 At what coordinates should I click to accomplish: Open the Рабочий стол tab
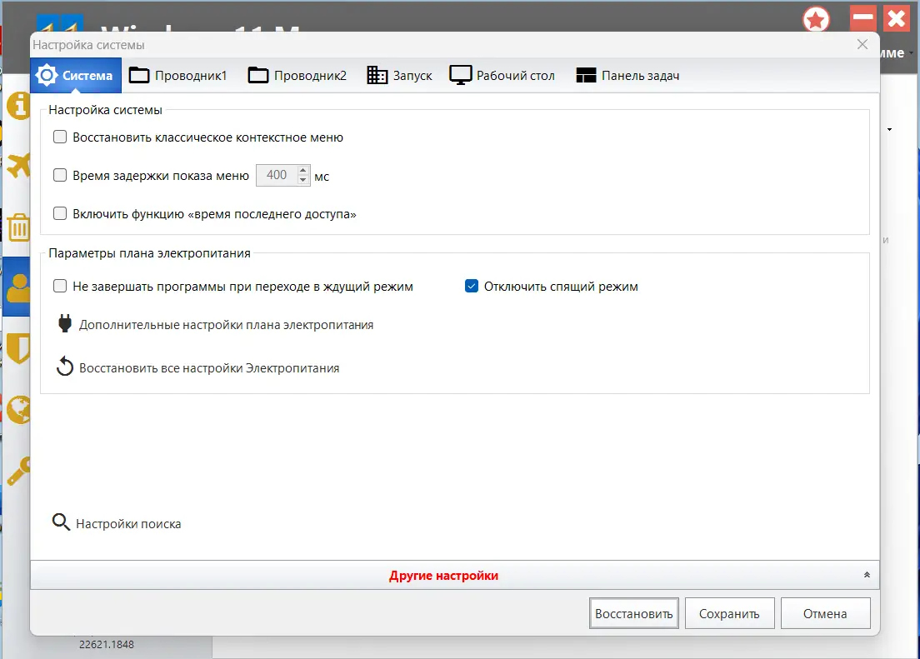coord(502,75)
